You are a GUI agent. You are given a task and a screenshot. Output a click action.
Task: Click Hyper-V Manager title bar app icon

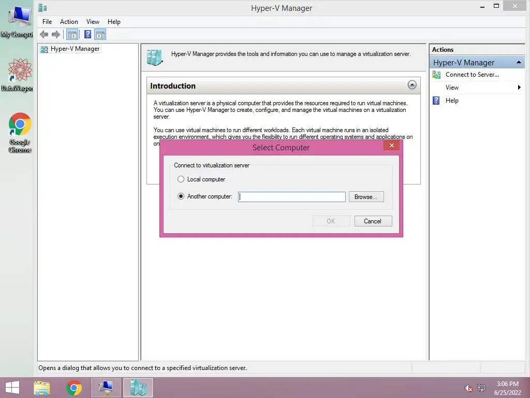click(x=42, y=7)
